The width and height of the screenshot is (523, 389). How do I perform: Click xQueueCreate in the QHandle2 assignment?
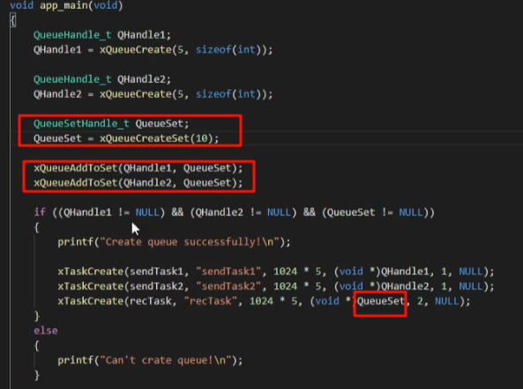pyautogui.click(x=136, y=94)
